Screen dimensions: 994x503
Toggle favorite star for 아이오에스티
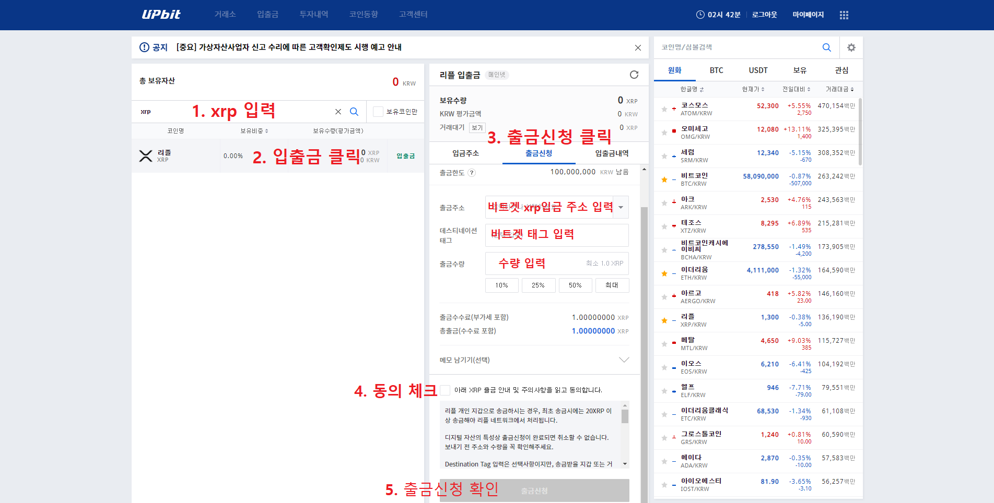pyautogui.click(x=664, y=485)
